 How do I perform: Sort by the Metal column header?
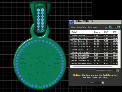point(82,32)
